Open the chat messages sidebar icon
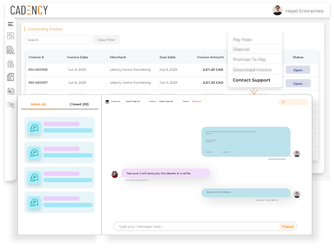 point(11,105)
